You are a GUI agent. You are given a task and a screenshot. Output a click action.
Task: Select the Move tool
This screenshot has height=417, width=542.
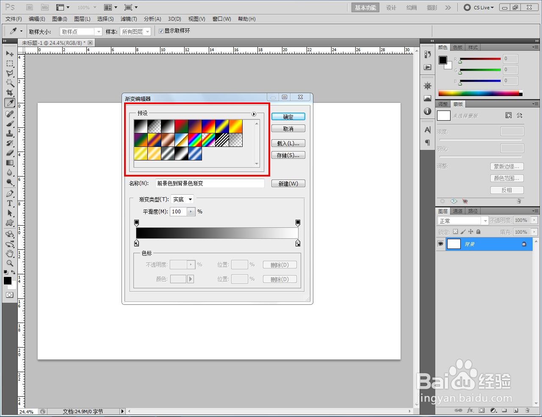click(10, 54)
